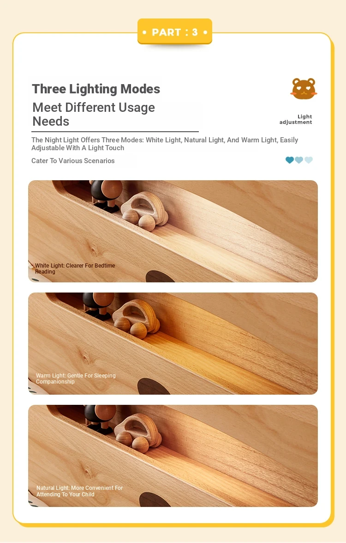Click the night light three modes description

165,144
